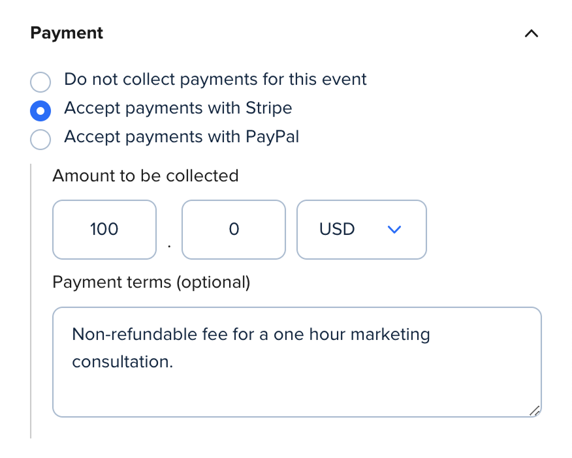Click the textarea resize handle icon
Screen dimensions: 572x458
pyautogui.click(x=535, y=410)
